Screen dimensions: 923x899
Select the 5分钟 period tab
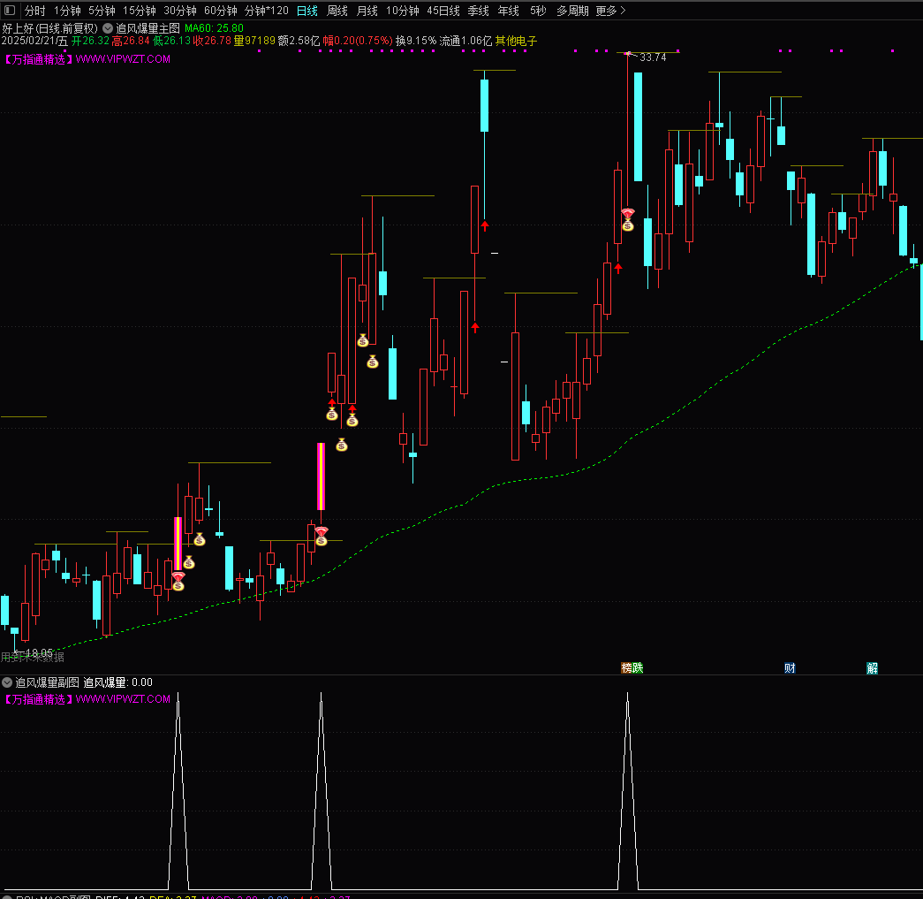click(102, 11)
